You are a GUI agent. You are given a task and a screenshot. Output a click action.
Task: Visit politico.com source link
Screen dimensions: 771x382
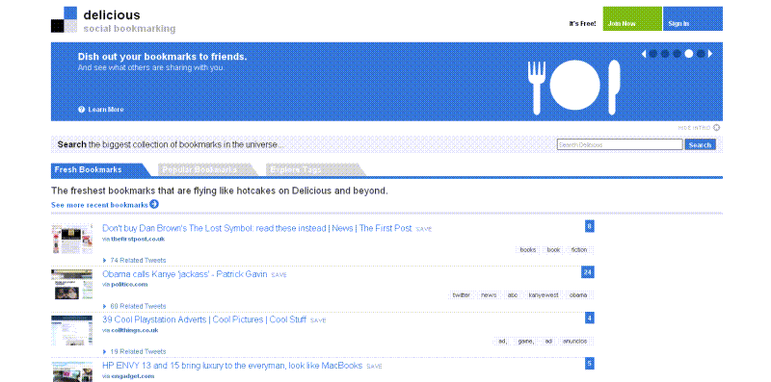129,285
